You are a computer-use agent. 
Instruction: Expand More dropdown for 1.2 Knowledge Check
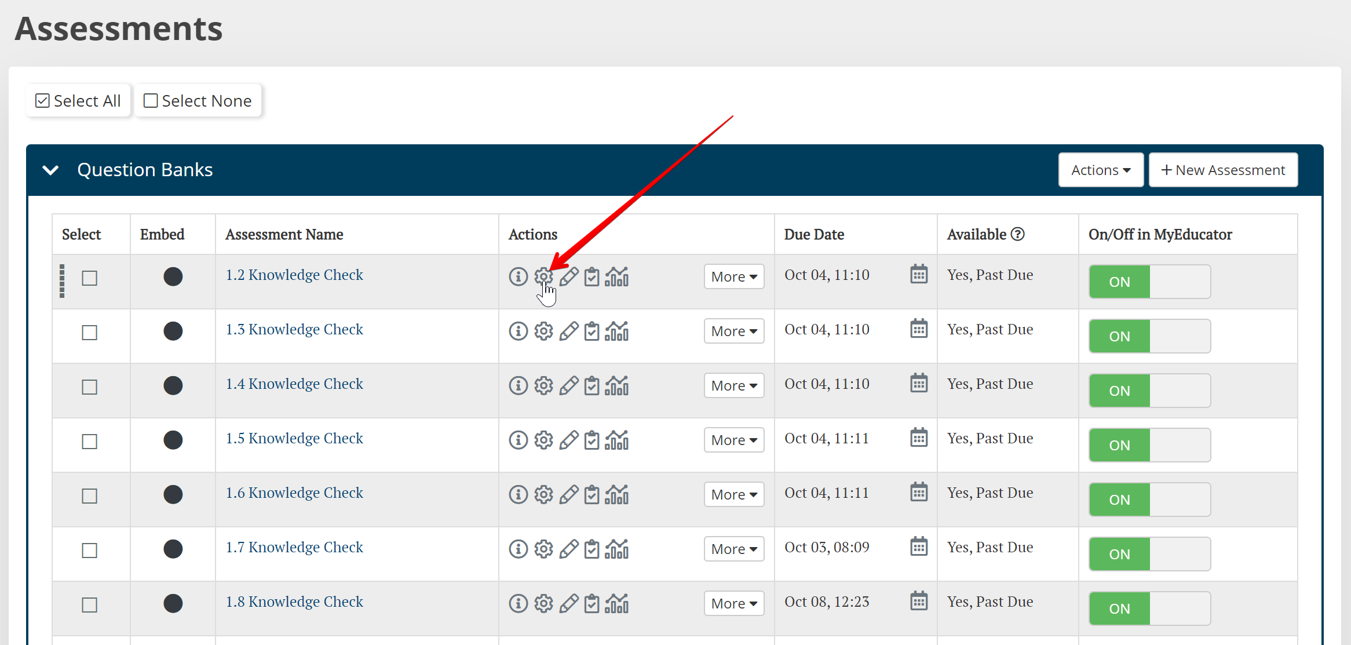point(733,276)
